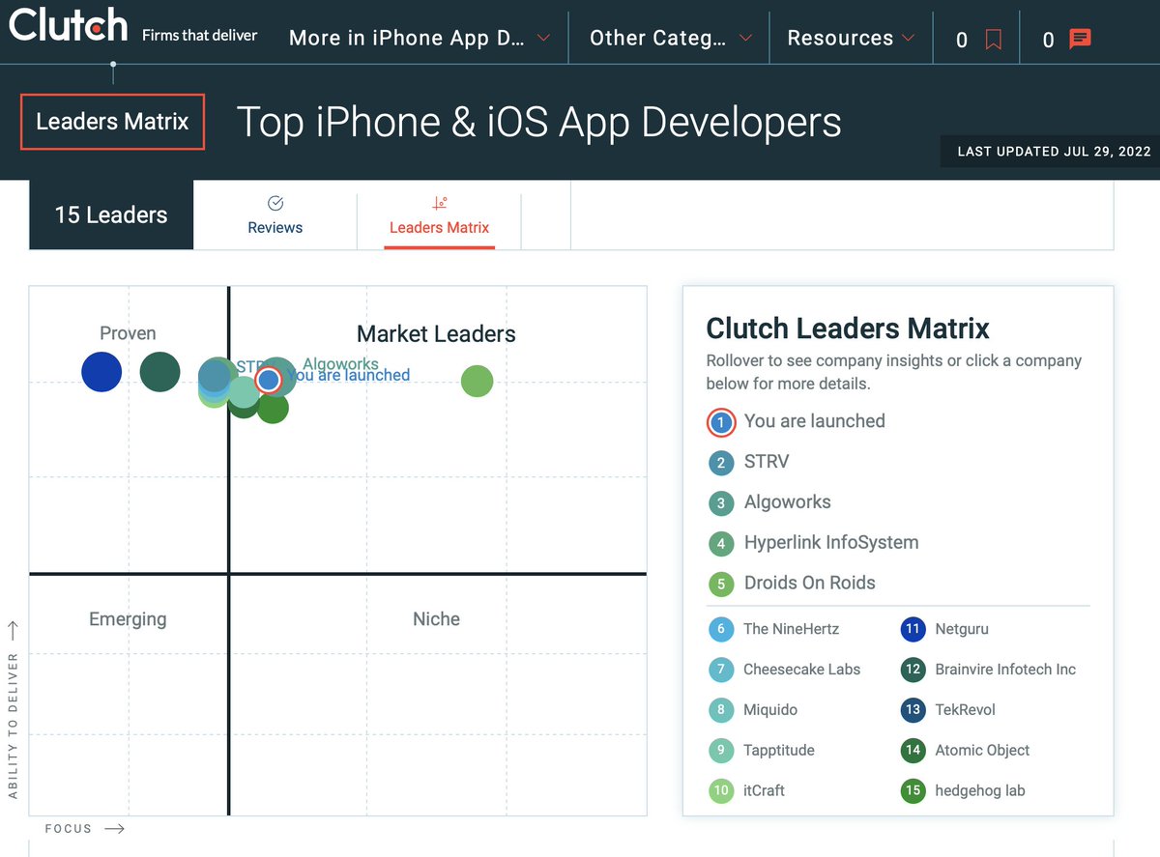
Task: Open Tapptitude company link
Action: click(779, 751)
